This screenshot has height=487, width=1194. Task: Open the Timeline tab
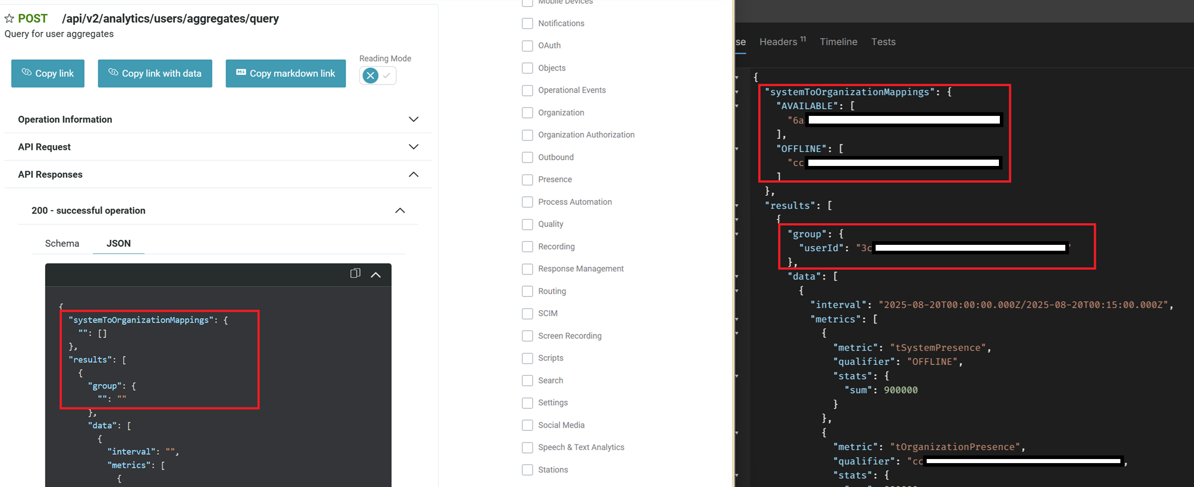coord(838,41)
